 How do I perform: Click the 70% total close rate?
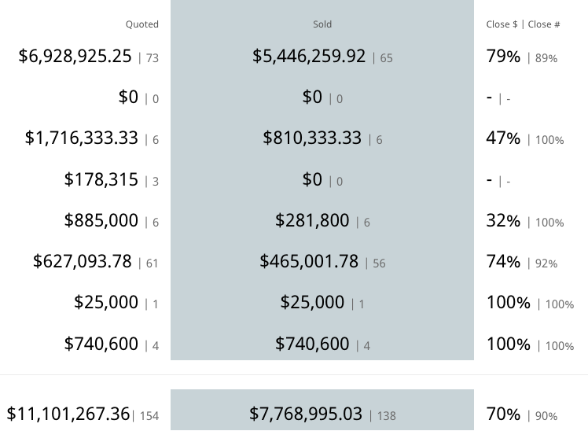click(503, 414)
